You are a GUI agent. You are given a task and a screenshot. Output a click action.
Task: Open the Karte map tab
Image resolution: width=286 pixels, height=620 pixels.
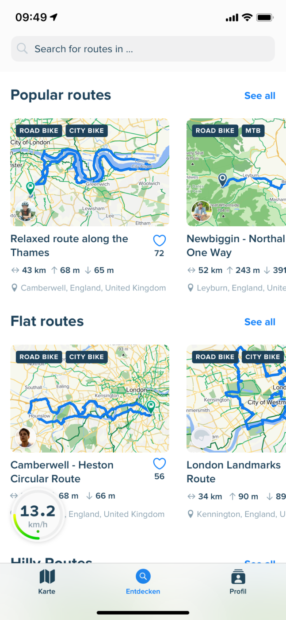click(x=47, y=582)
